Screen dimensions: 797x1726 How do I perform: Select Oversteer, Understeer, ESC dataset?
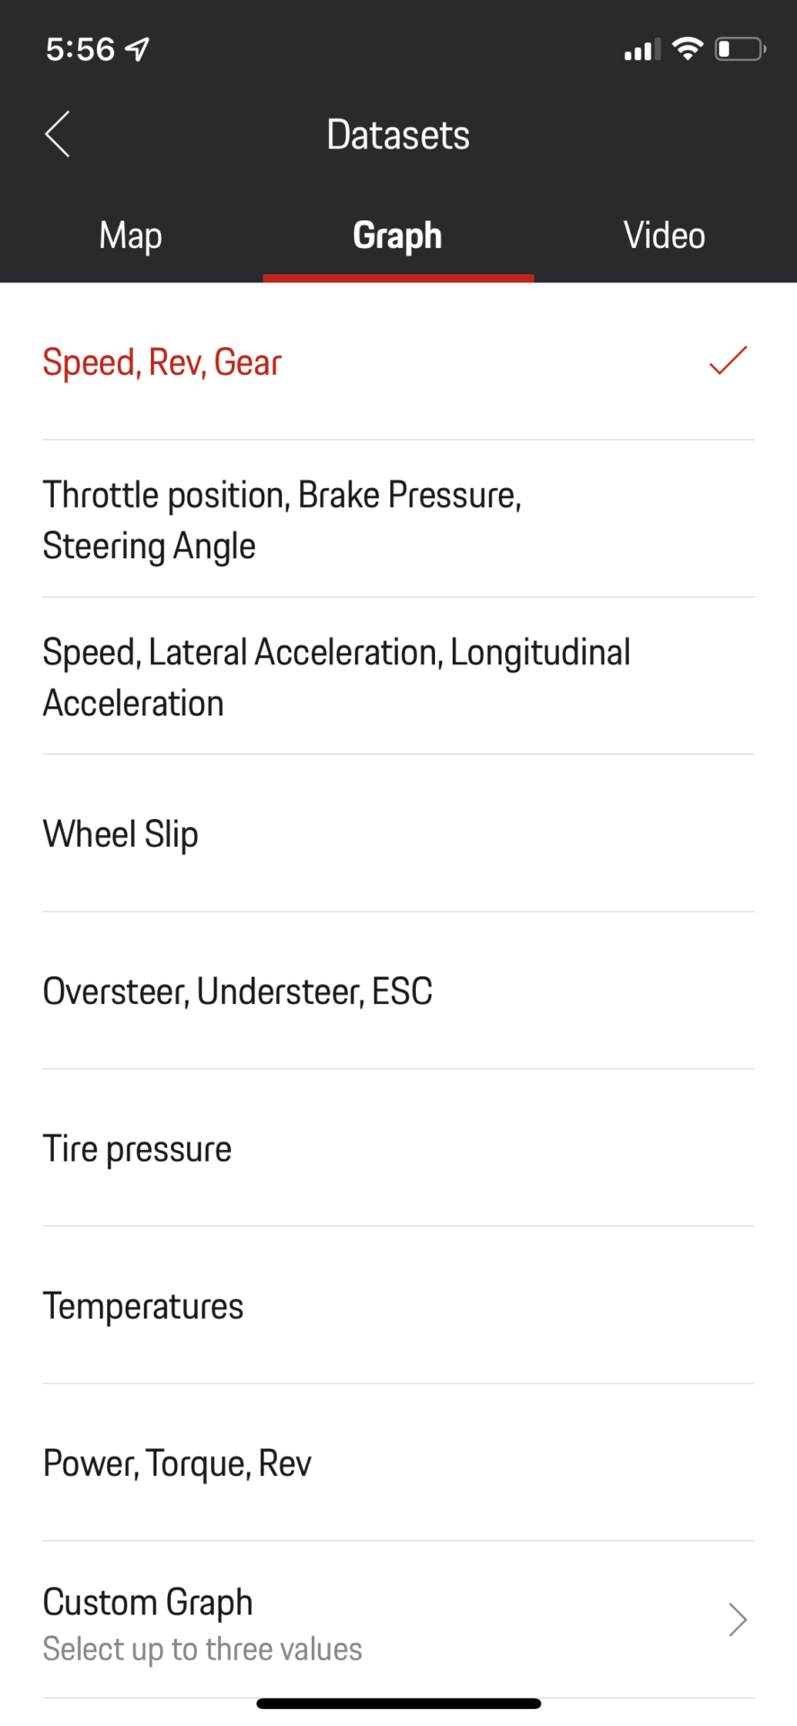238,992
